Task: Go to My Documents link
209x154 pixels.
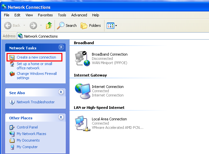Action: [x=28, y=140]
